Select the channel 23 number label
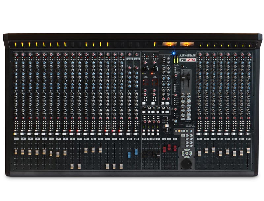The width and height of the screenshot is (264, 201). point(241,139)
